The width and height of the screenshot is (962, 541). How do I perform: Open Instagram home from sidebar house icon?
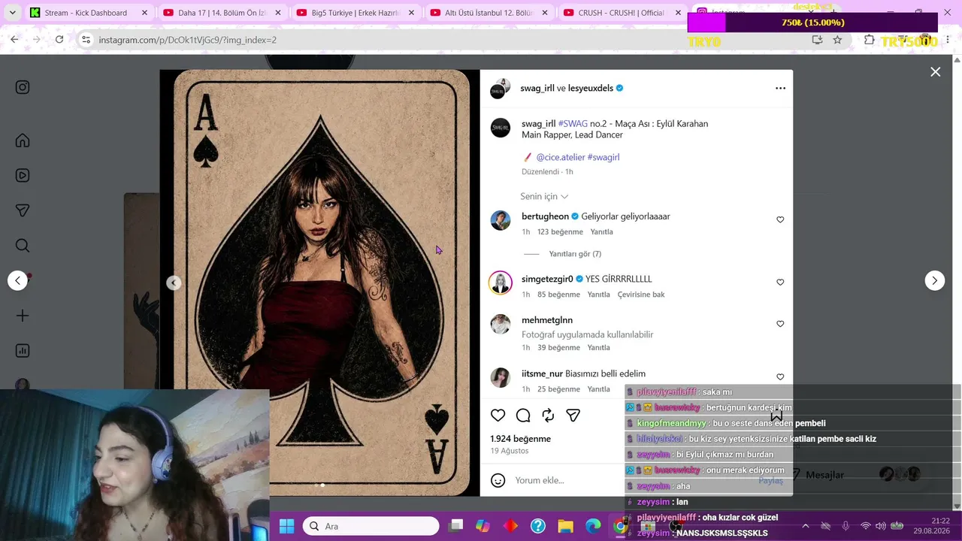(23, 141)
